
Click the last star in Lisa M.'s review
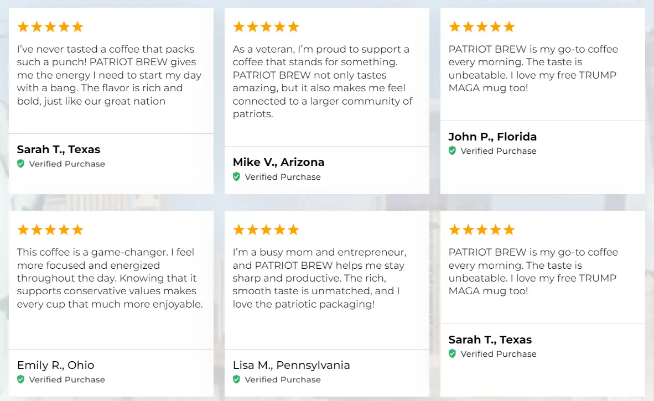(293, 230)
